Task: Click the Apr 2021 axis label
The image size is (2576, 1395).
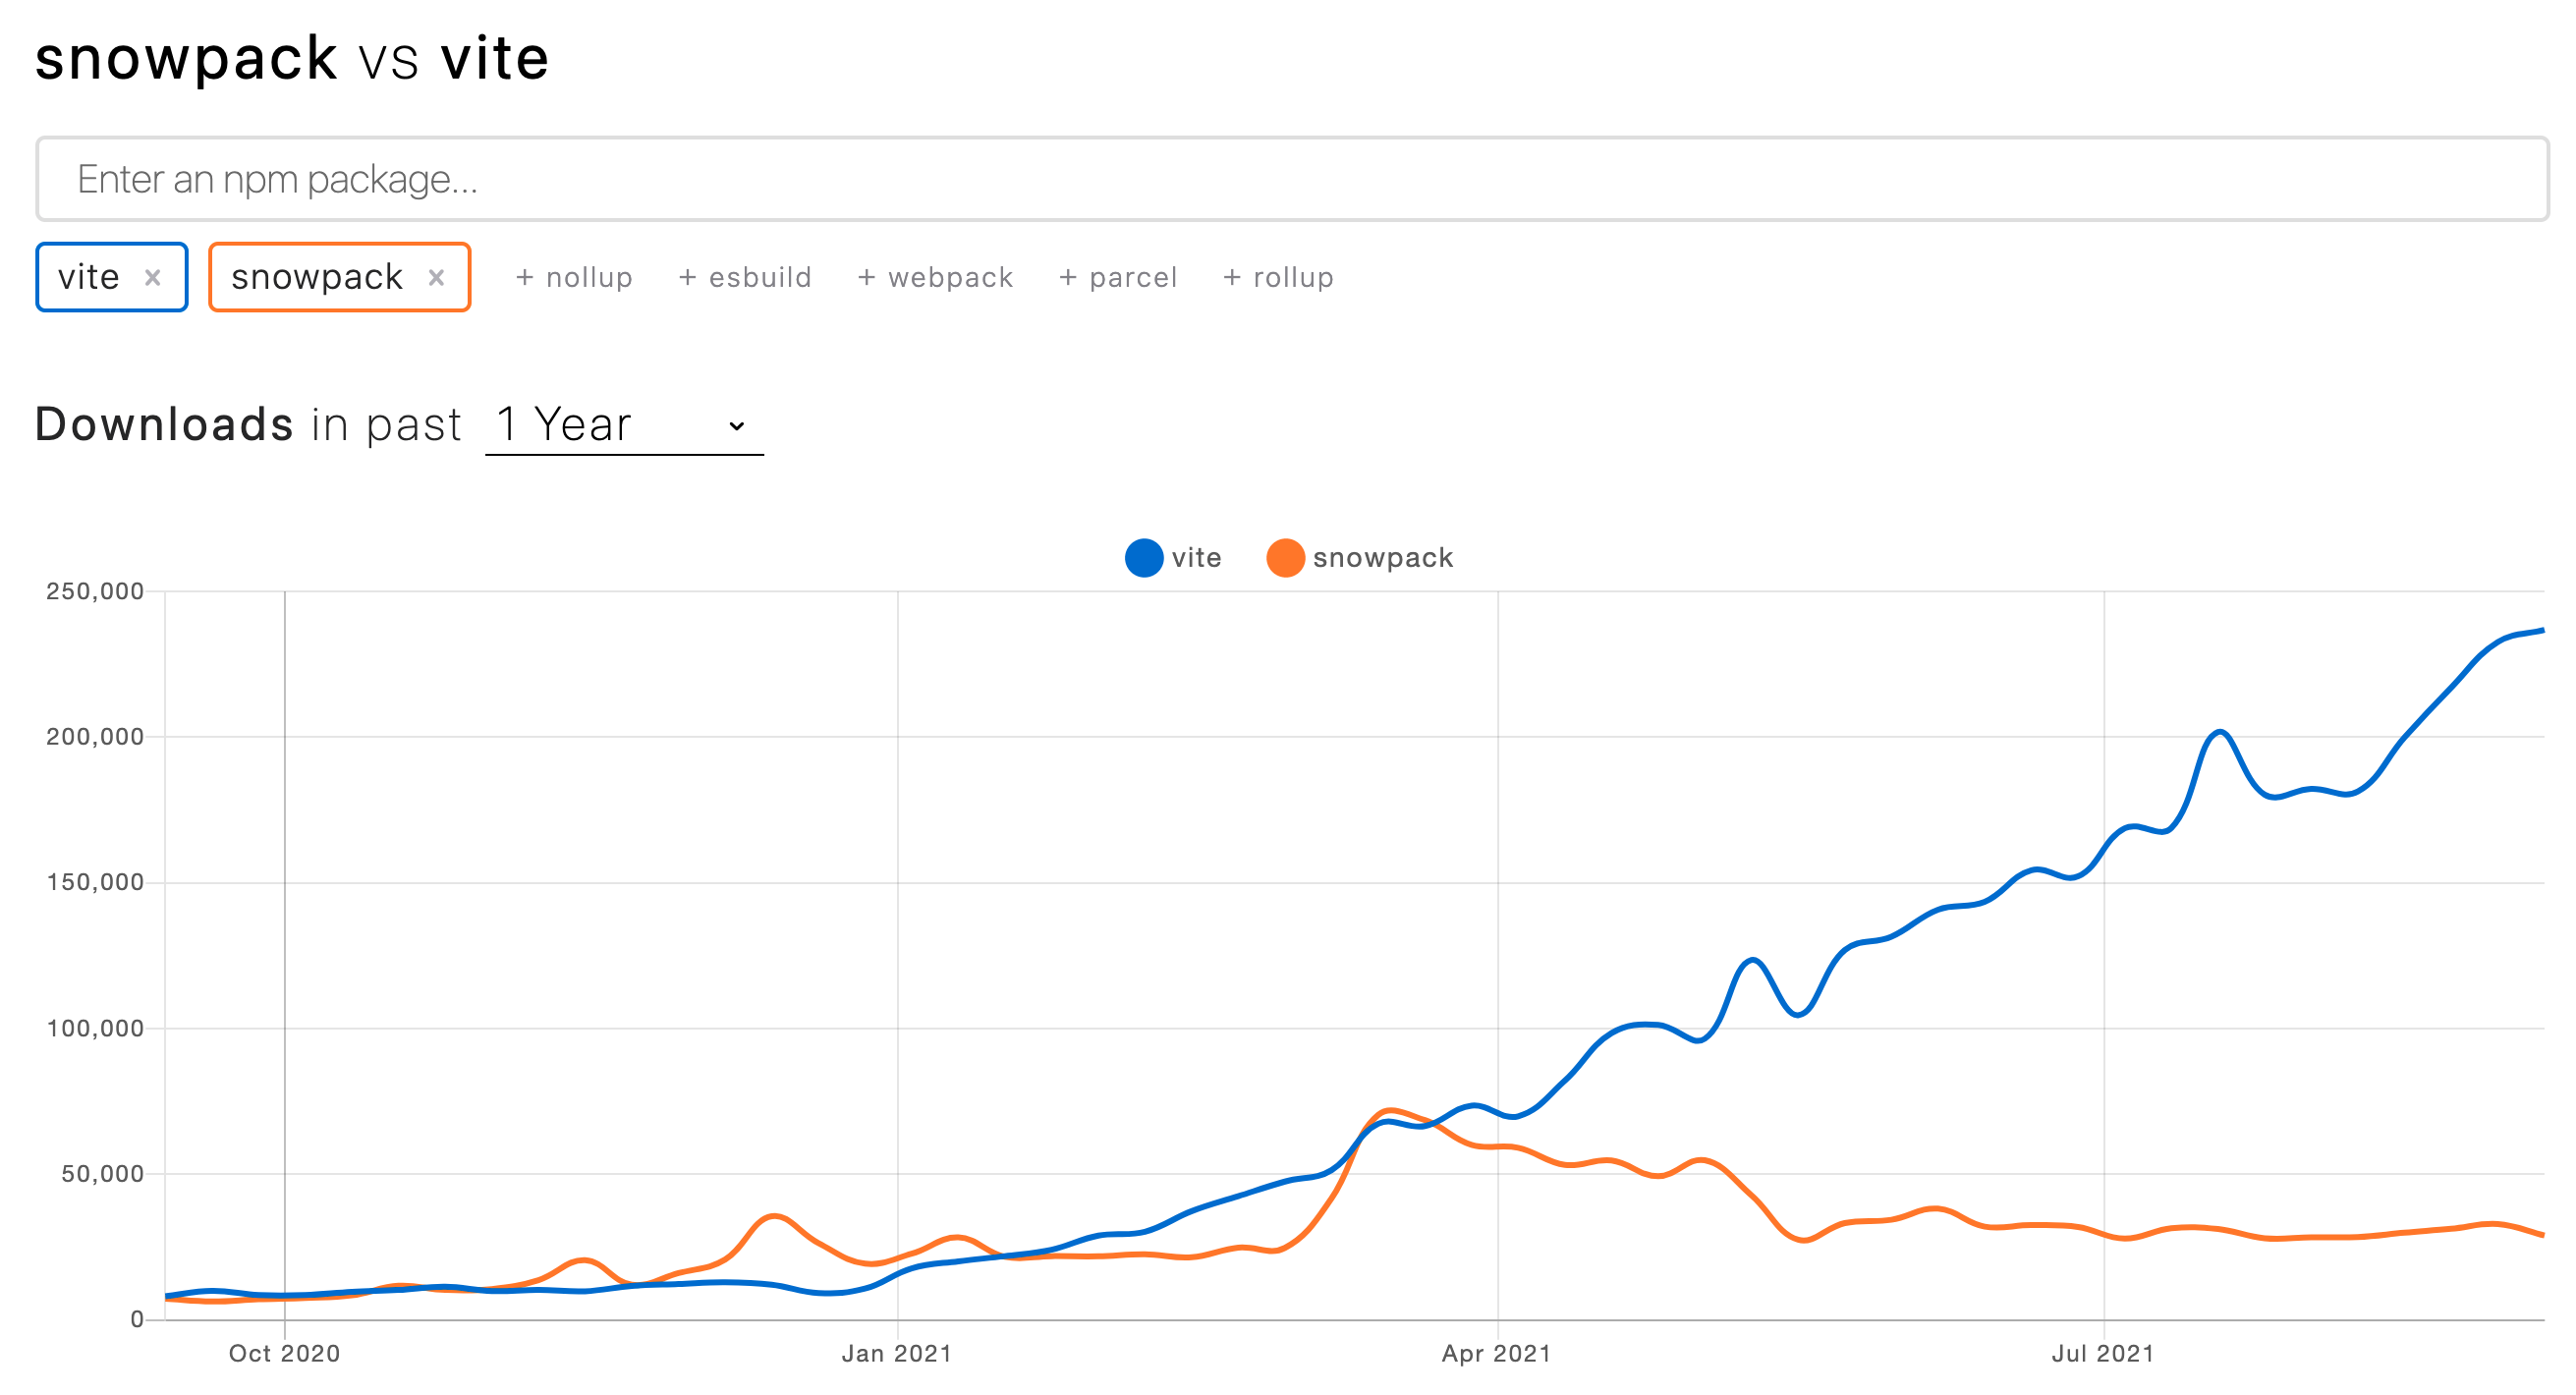Action: coord(1496,1353)
